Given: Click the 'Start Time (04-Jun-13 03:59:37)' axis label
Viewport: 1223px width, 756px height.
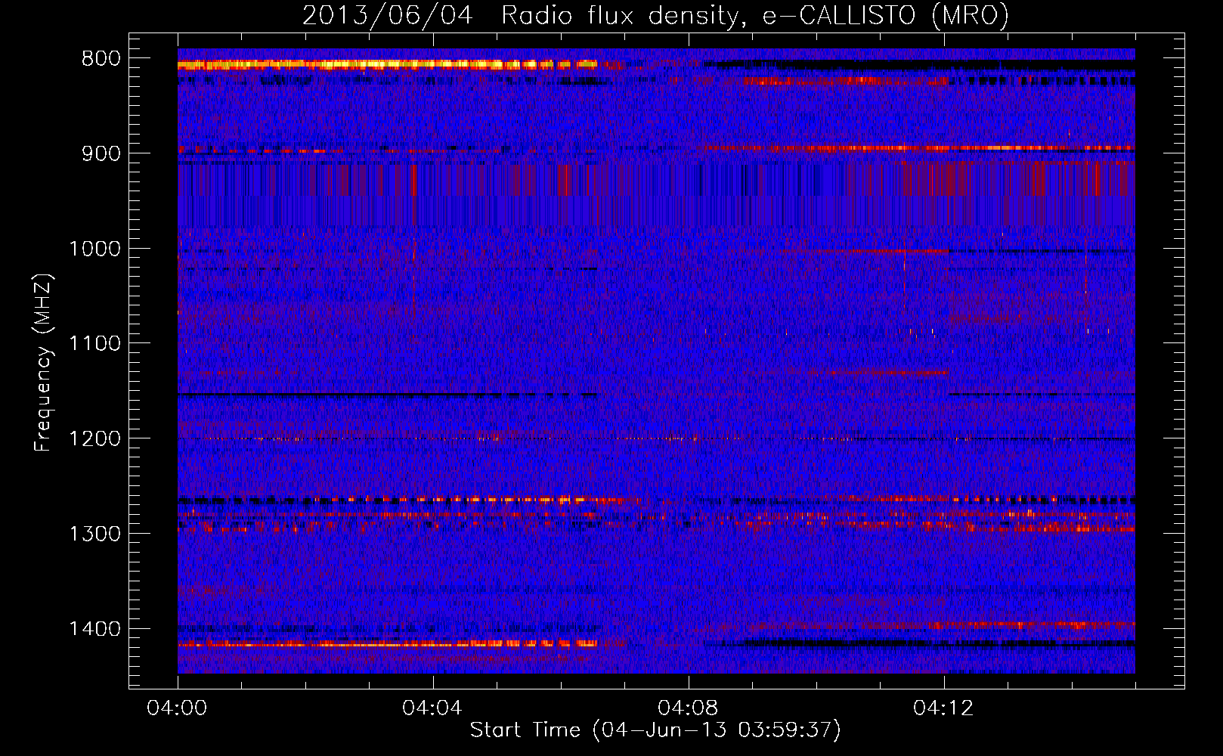Looking at the screenshot, I should coord(655,730).
